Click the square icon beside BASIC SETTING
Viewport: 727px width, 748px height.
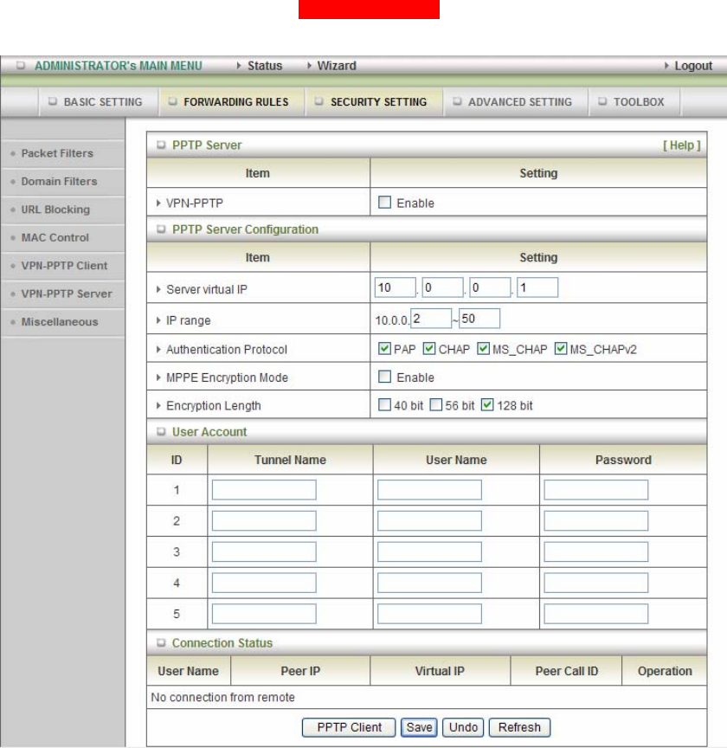(x=53, y=101)
